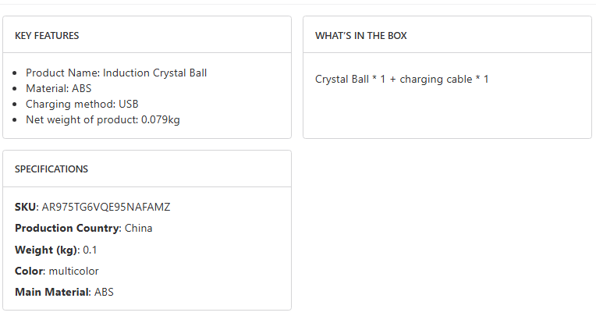
Task: Click the bold Color label
Action: click(30, 272)
